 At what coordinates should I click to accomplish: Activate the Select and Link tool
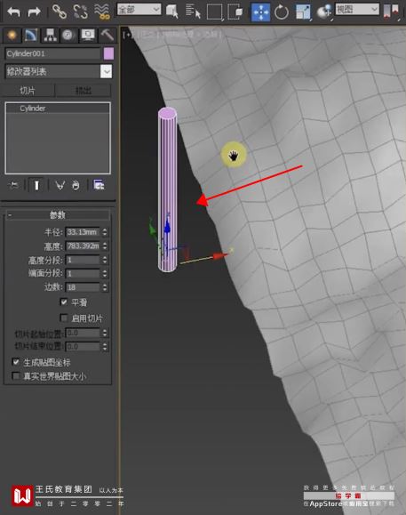click(x=60, y=12)
